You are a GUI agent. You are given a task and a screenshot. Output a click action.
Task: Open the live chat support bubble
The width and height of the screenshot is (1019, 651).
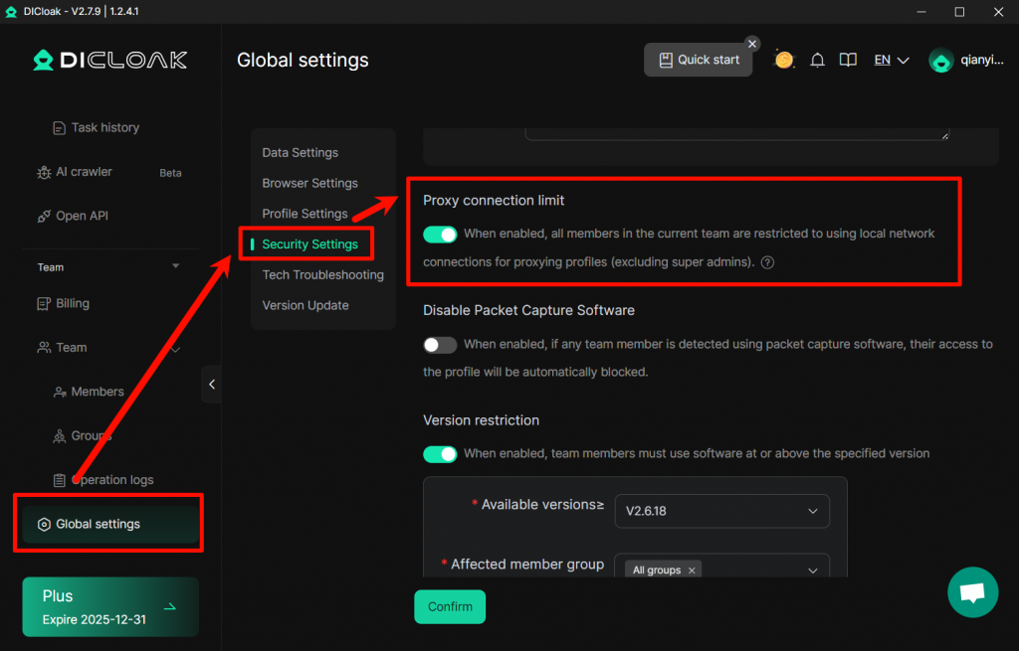pyautogui.click(x=971, y=592)
